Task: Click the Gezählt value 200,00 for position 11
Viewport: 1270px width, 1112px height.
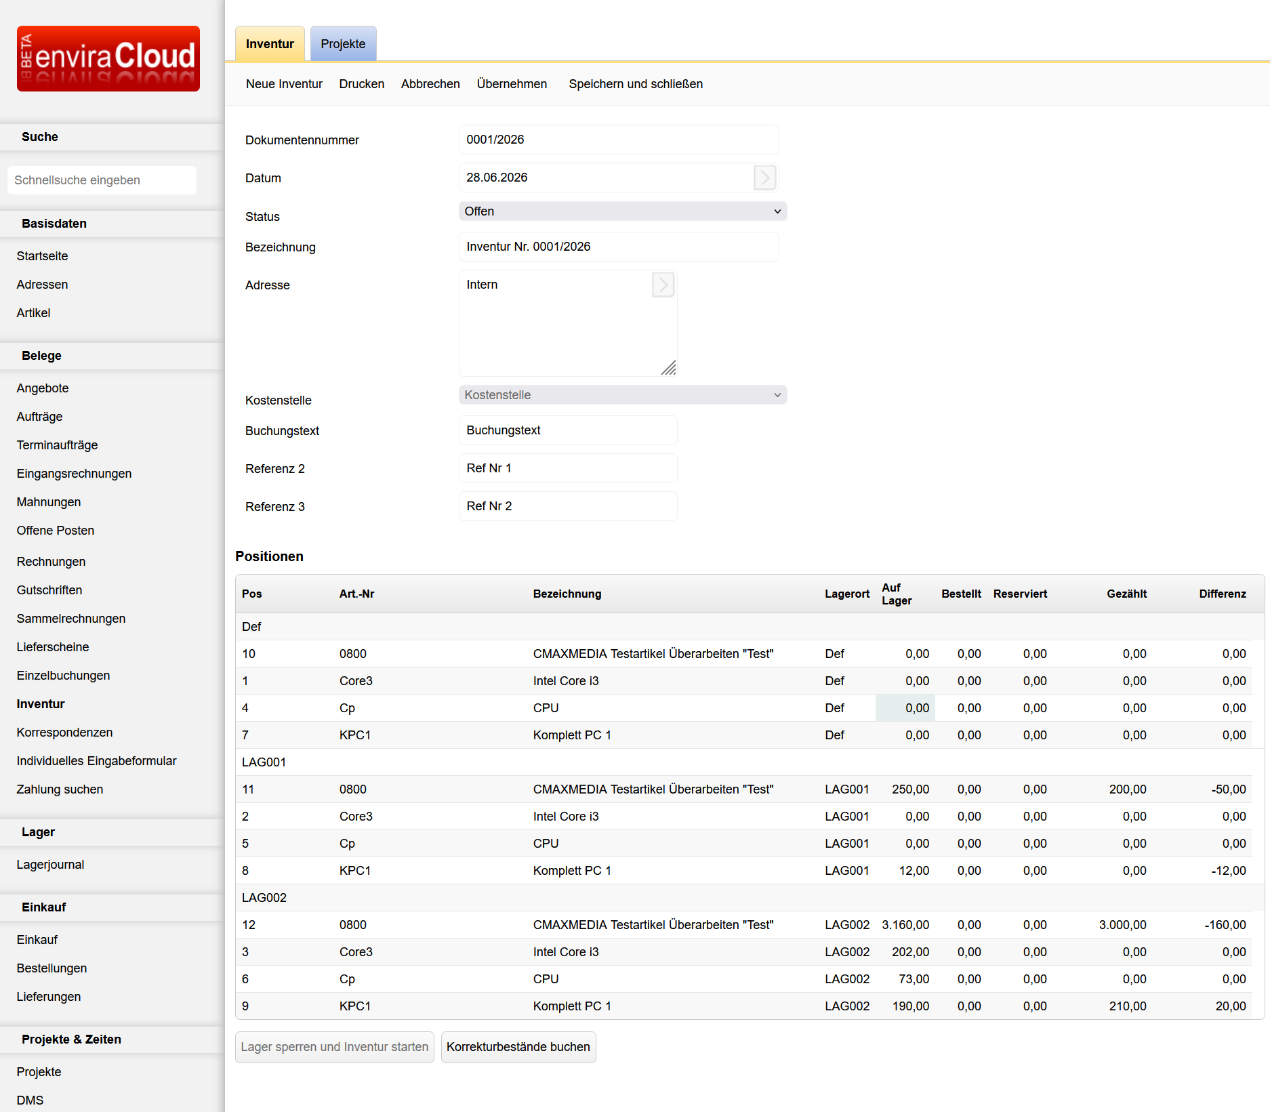Action: point(1128,789)
